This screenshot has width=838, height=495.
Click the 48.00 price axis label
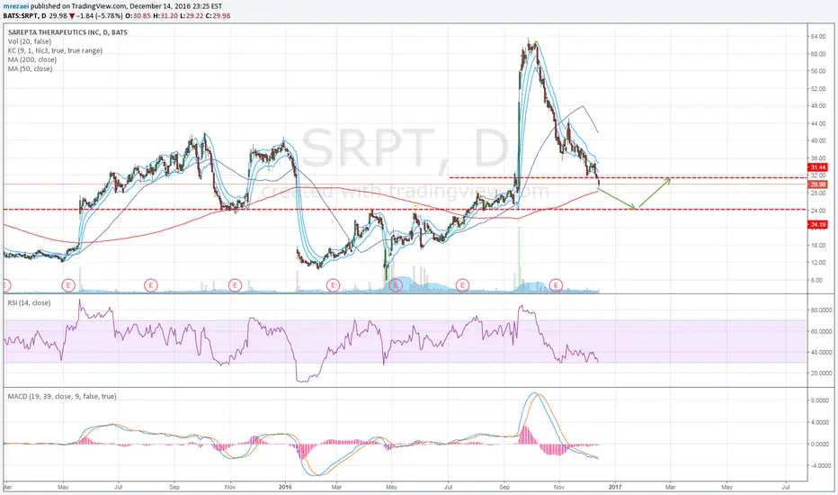[818, 106]
